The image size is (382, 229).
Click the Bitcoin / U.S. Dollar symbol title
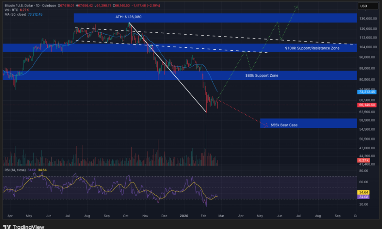[23, 5]
